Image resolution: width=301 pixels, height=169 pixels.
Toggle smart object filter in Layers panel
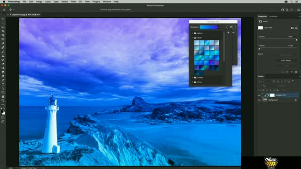tap(289, 82)
